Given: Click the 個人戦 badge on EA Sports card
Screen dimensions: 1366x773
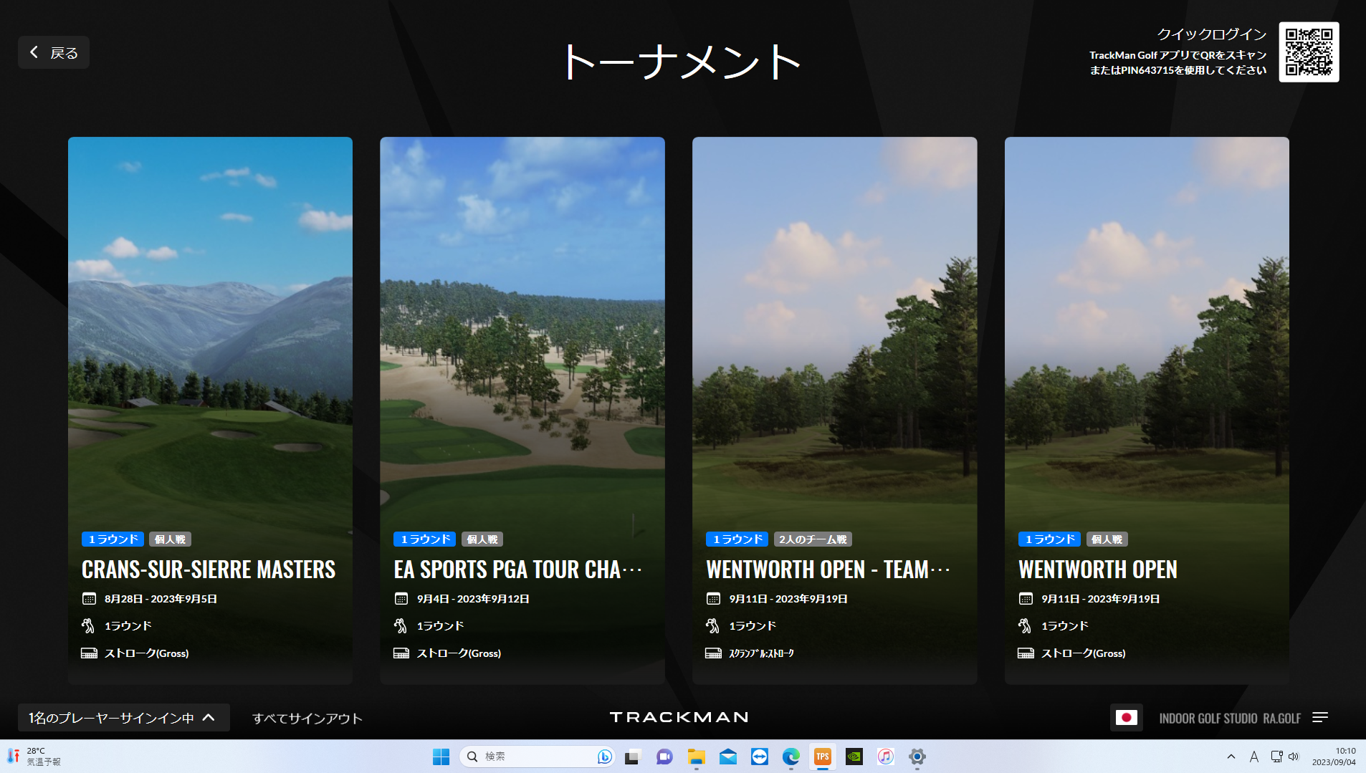Looking at the screenshot, I should coord(482,539).
